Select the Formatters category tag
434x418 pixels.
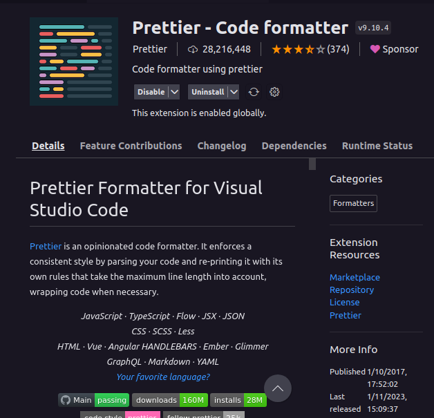tap(353, 203)
